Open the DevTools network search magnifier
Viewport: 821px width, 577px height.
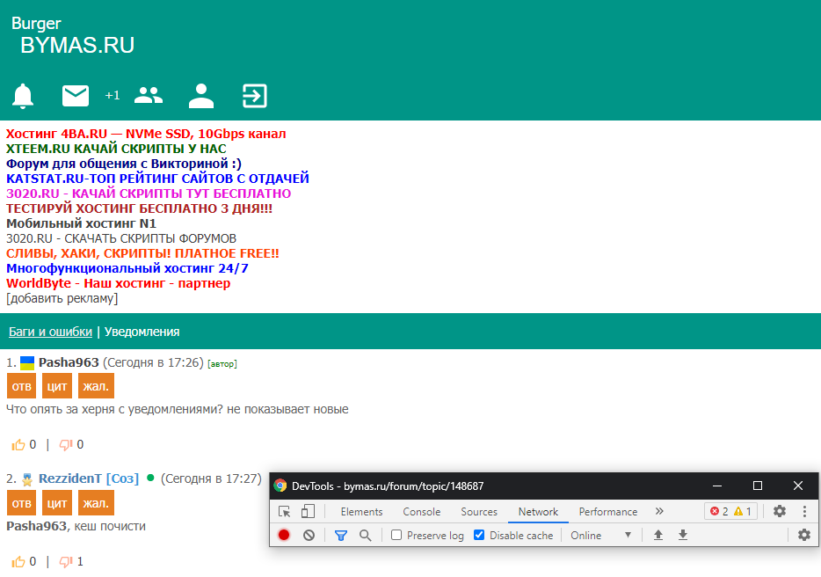365,535
